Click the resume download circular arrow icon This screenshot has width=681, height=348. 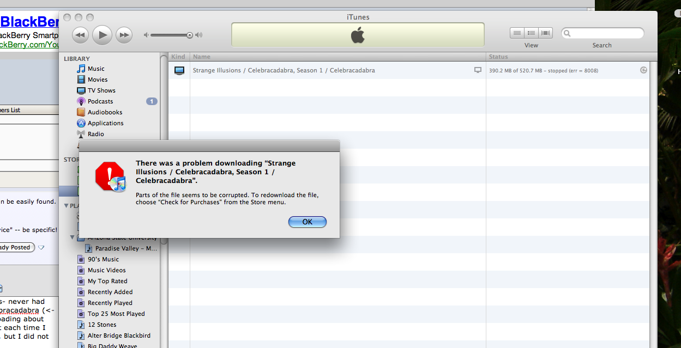pos(644,70)
